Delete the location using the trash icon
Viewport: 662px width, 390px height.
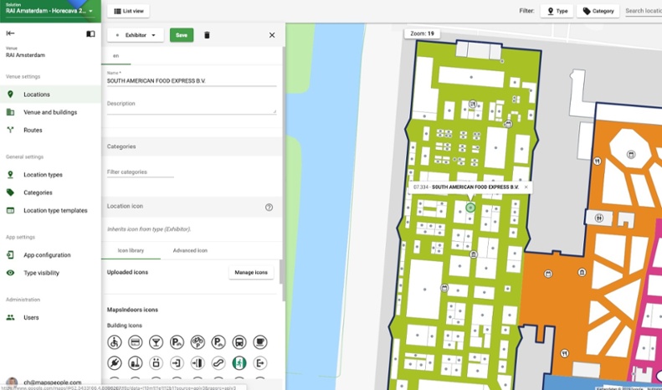[x=207, y=35]
